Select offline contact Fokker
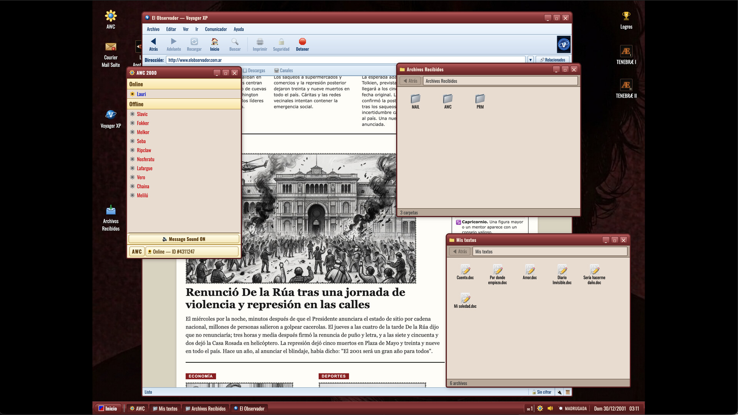This screenshot has height=415, width=738. tap(184, 123)
